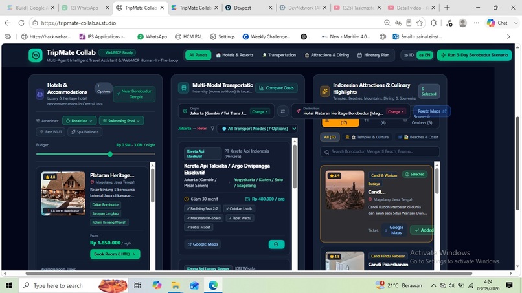Open File Explorer from the taskbar
Screen dimensions: 522x293
point(176,285)
